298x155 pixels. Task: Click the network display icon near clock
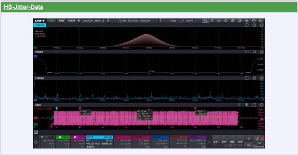coord(257,139)
